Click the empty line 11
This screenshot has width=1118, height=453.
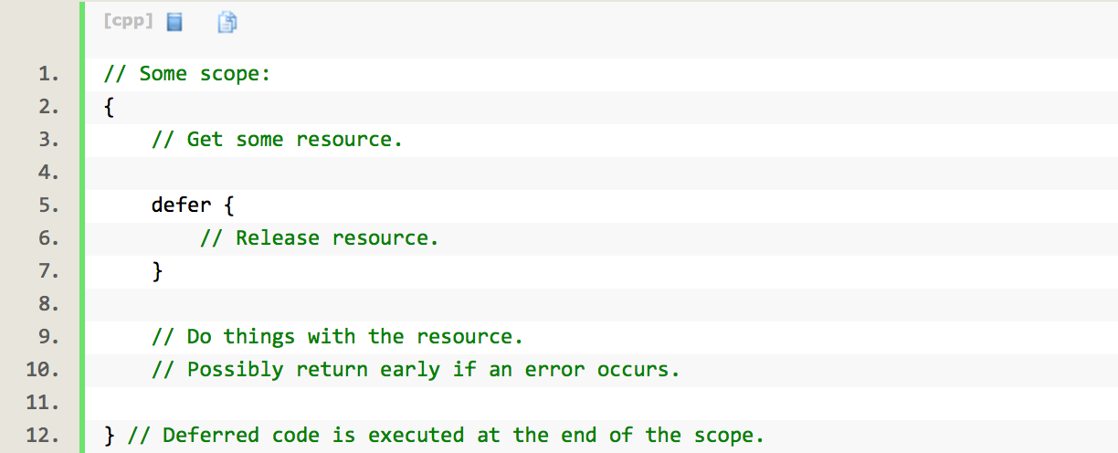(x=601, y=403)
